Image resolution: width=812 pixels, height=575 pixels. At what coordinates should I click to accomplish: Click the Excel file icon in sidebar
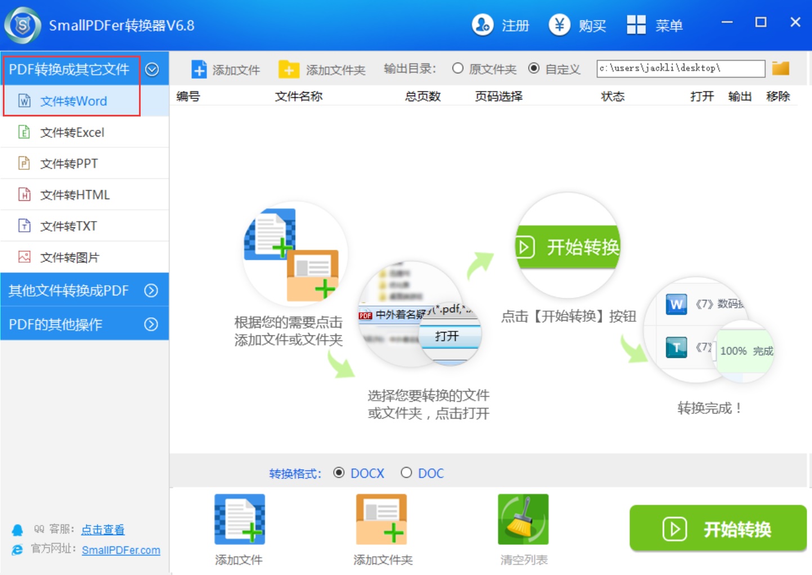pos(24,132)
